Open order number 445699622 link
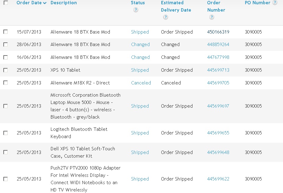This screenshot has height=193, width=283. [x=218, y=179]
